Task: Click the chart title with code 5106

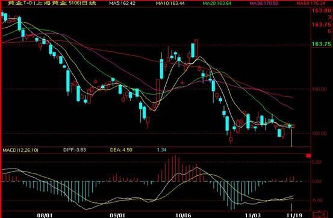Action: (52, 3)
